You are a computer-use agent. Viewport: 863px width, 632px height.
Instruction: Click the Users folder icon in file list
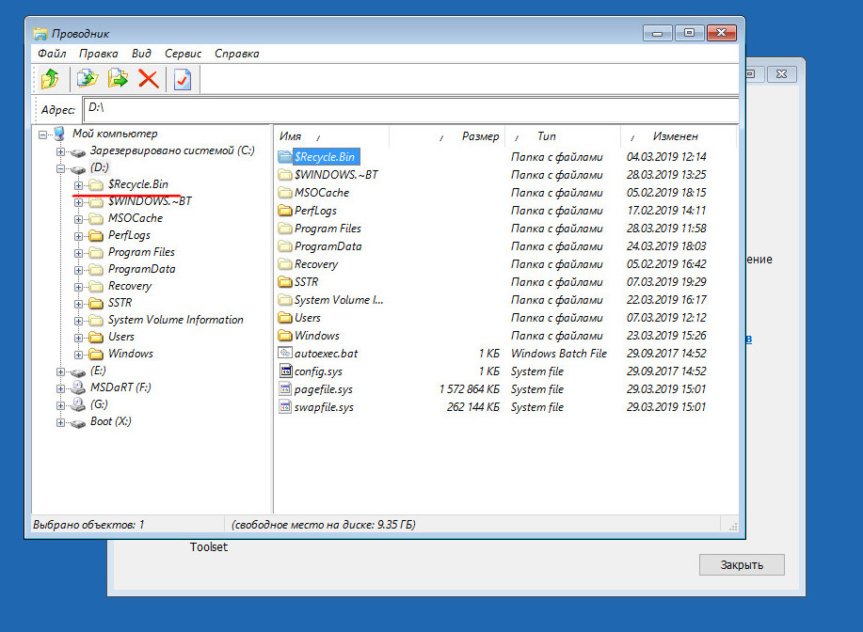(x=285, y=317)
